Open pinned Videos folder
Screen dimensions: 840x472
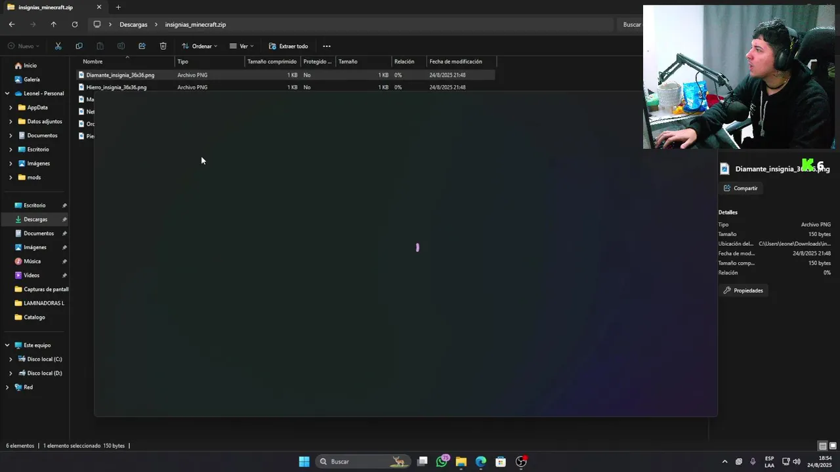point(31,275)
